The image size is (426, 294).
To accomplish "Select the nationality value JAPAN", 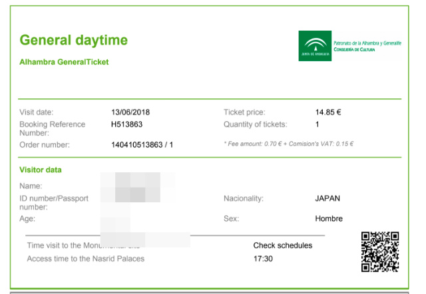I will coord(327,198).
